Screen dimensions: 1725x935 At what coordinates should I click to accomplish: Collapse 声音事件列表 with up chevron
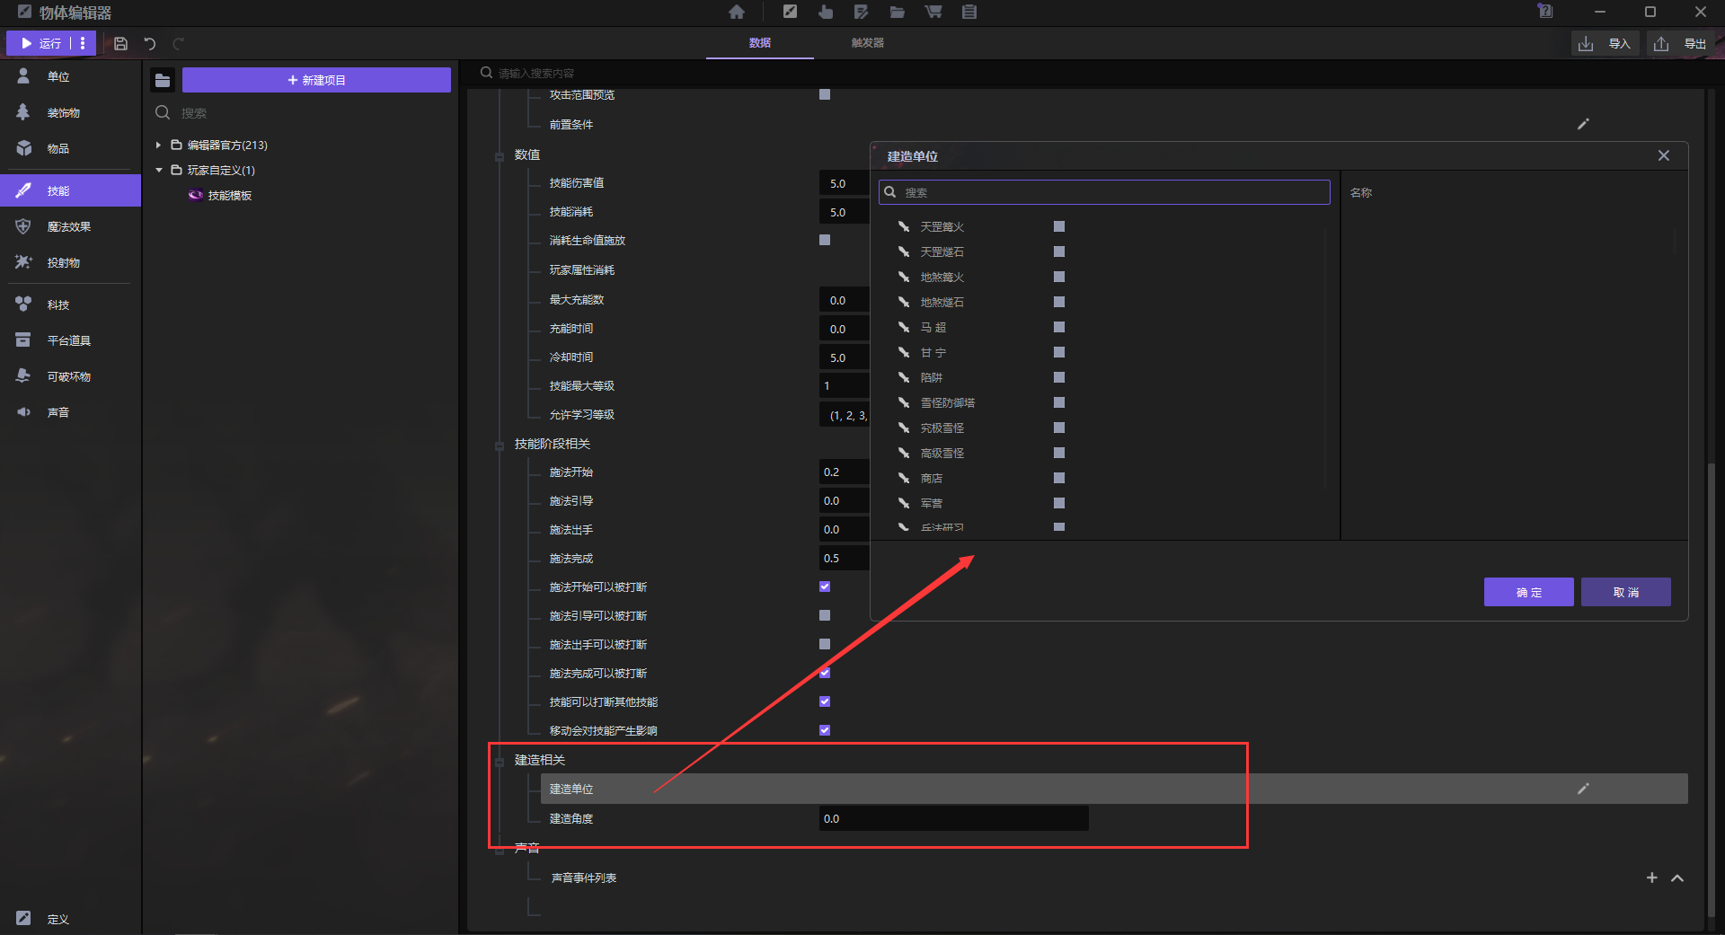pyautogui.click(x=1677, y=878)
